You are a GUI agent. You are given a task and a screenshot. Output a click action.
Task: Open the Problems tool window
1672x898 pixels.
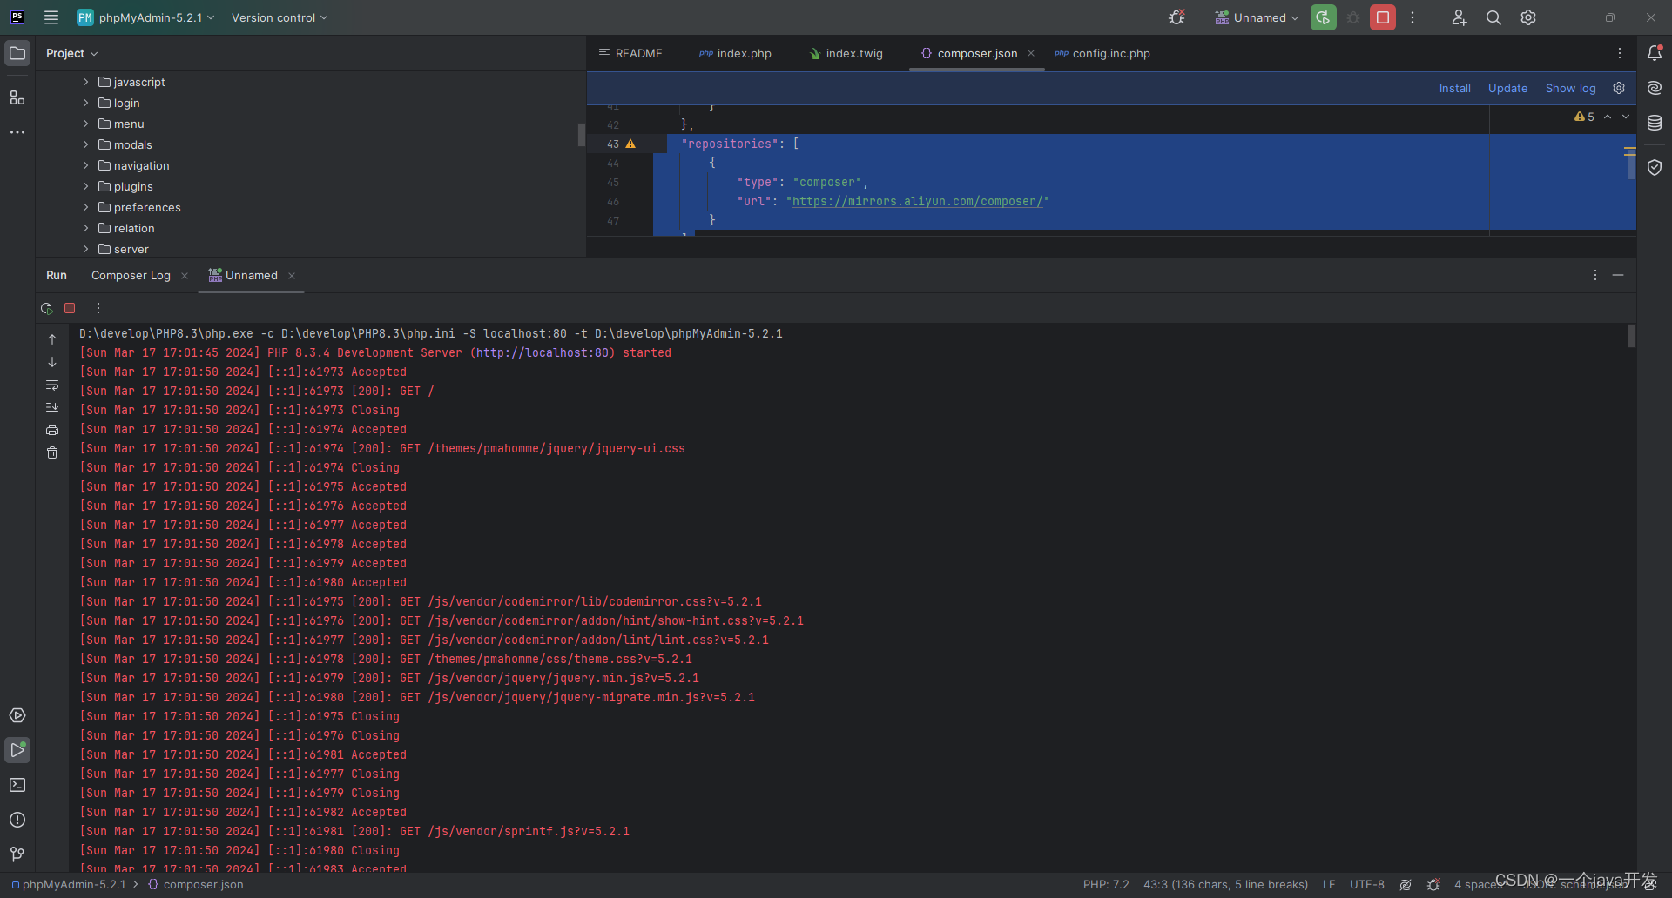17,820
